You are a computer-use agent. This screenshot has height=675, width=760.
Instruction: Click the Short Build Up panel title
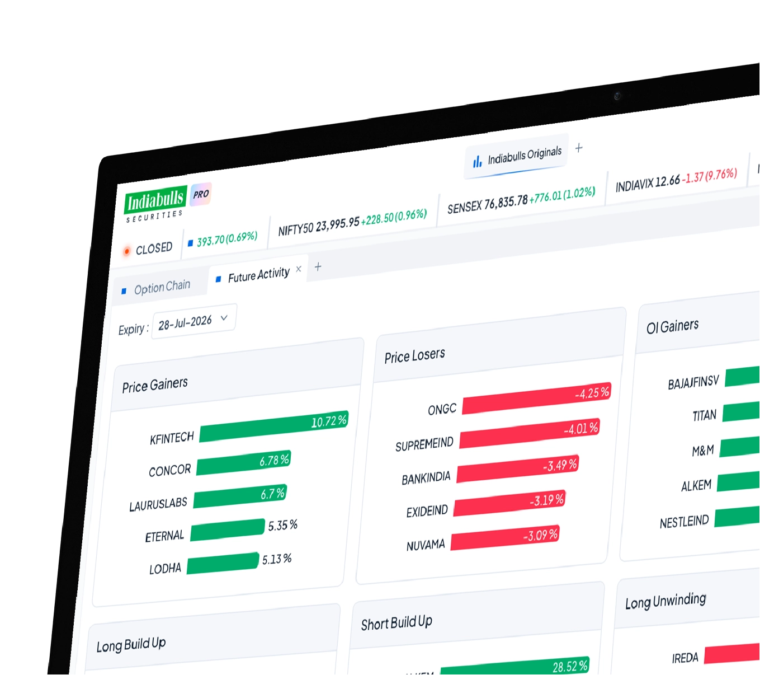[x=396, y=622]
